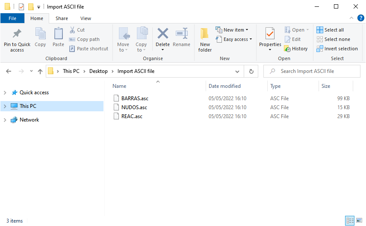Screen dimensions: 366x226
Task: Click the Delete icon in Organise group
Action: pyautogui.click(x=162, y=34)
